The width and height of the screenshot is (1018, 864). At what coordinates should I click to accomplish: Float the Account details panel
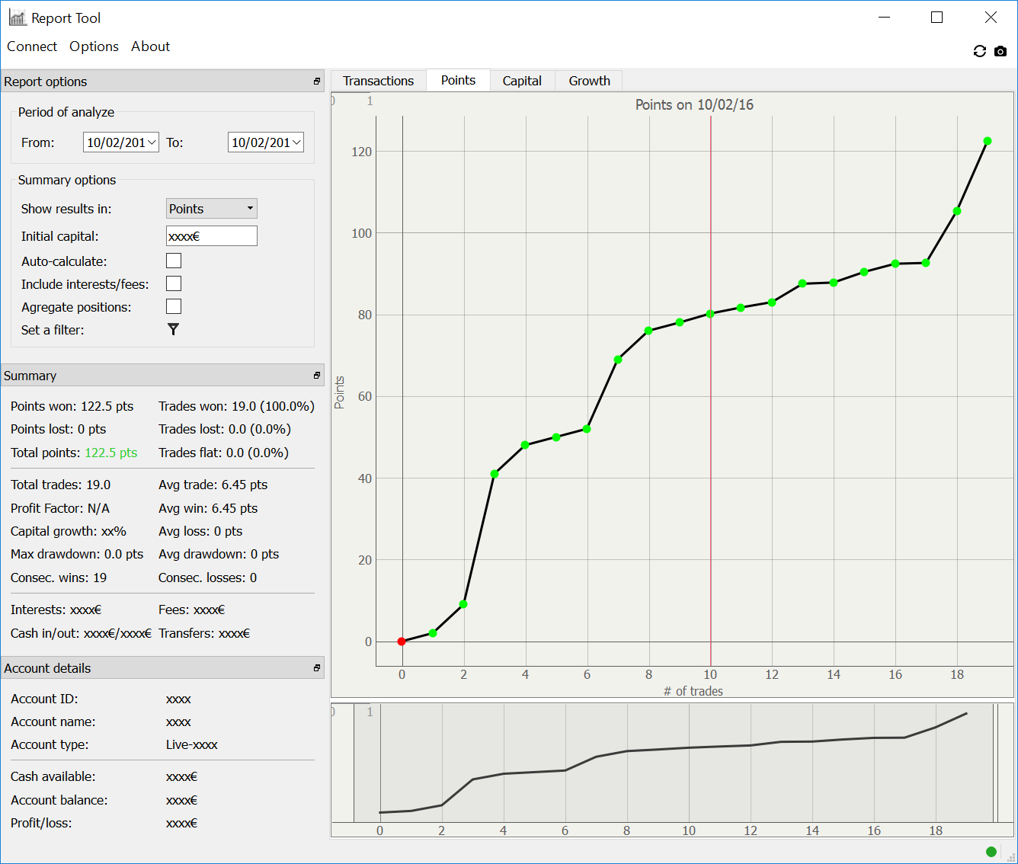[x=317, y=668]
